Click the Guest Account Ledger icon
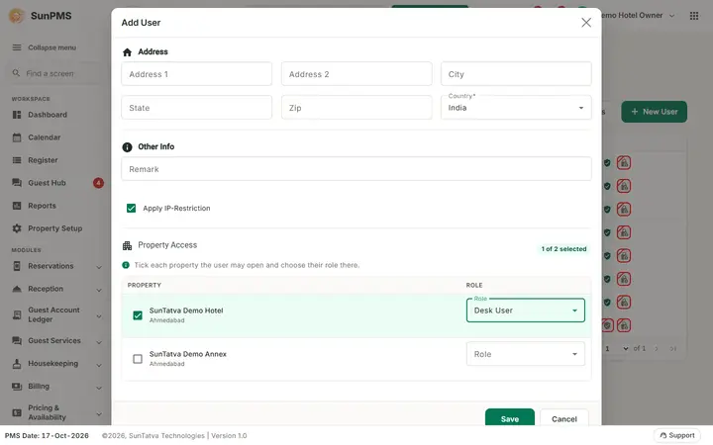 (x=17, y=314)
